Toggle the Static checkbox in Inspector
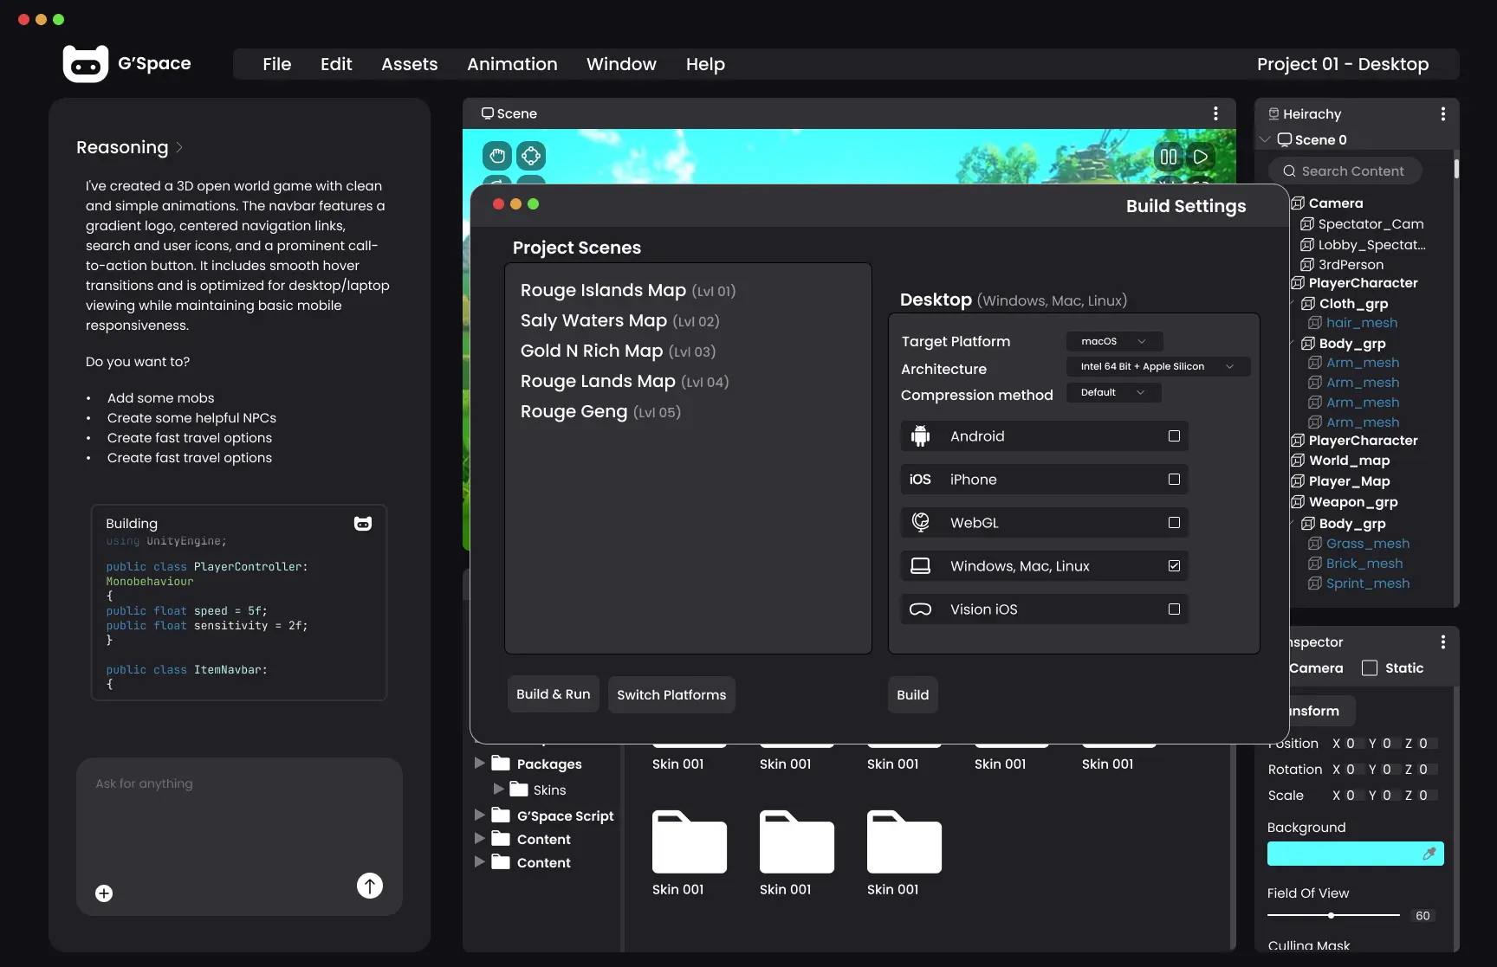The width and height of the screenshot is (1497, 967). (x=1370, y=668)
